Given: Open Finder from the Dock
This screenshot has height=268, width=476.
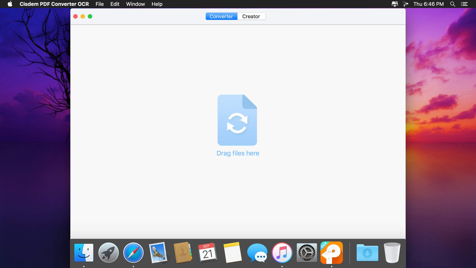Looking at the screenshot, I should tap(84, 253).
